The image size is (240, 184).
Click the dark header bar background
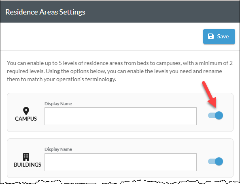tap(153, 12)
